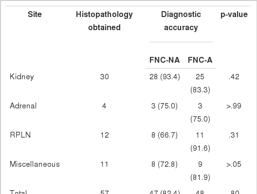
Task: Select the Histopathology obtained header
Action: (x=104, y=21)
